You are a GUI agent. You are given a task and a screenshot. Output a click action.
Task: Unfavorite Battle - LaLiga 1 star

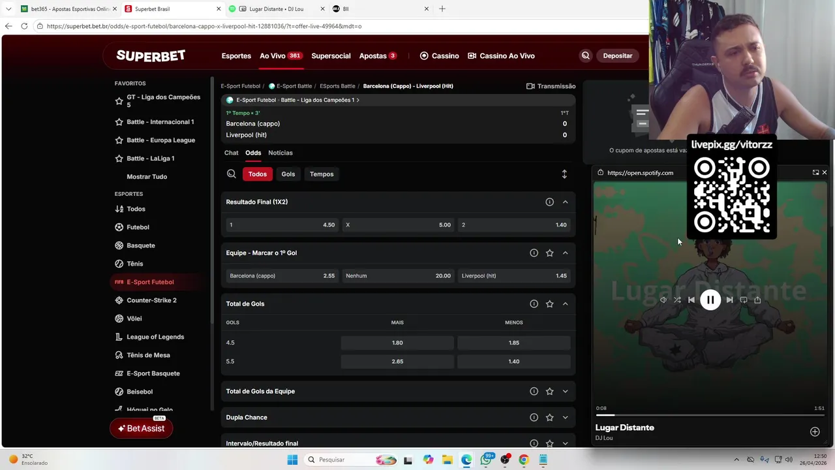click(119, 159)
